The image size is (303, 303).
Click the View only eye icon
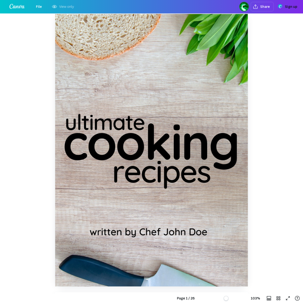pyautogui.click(x=54, y=7)
